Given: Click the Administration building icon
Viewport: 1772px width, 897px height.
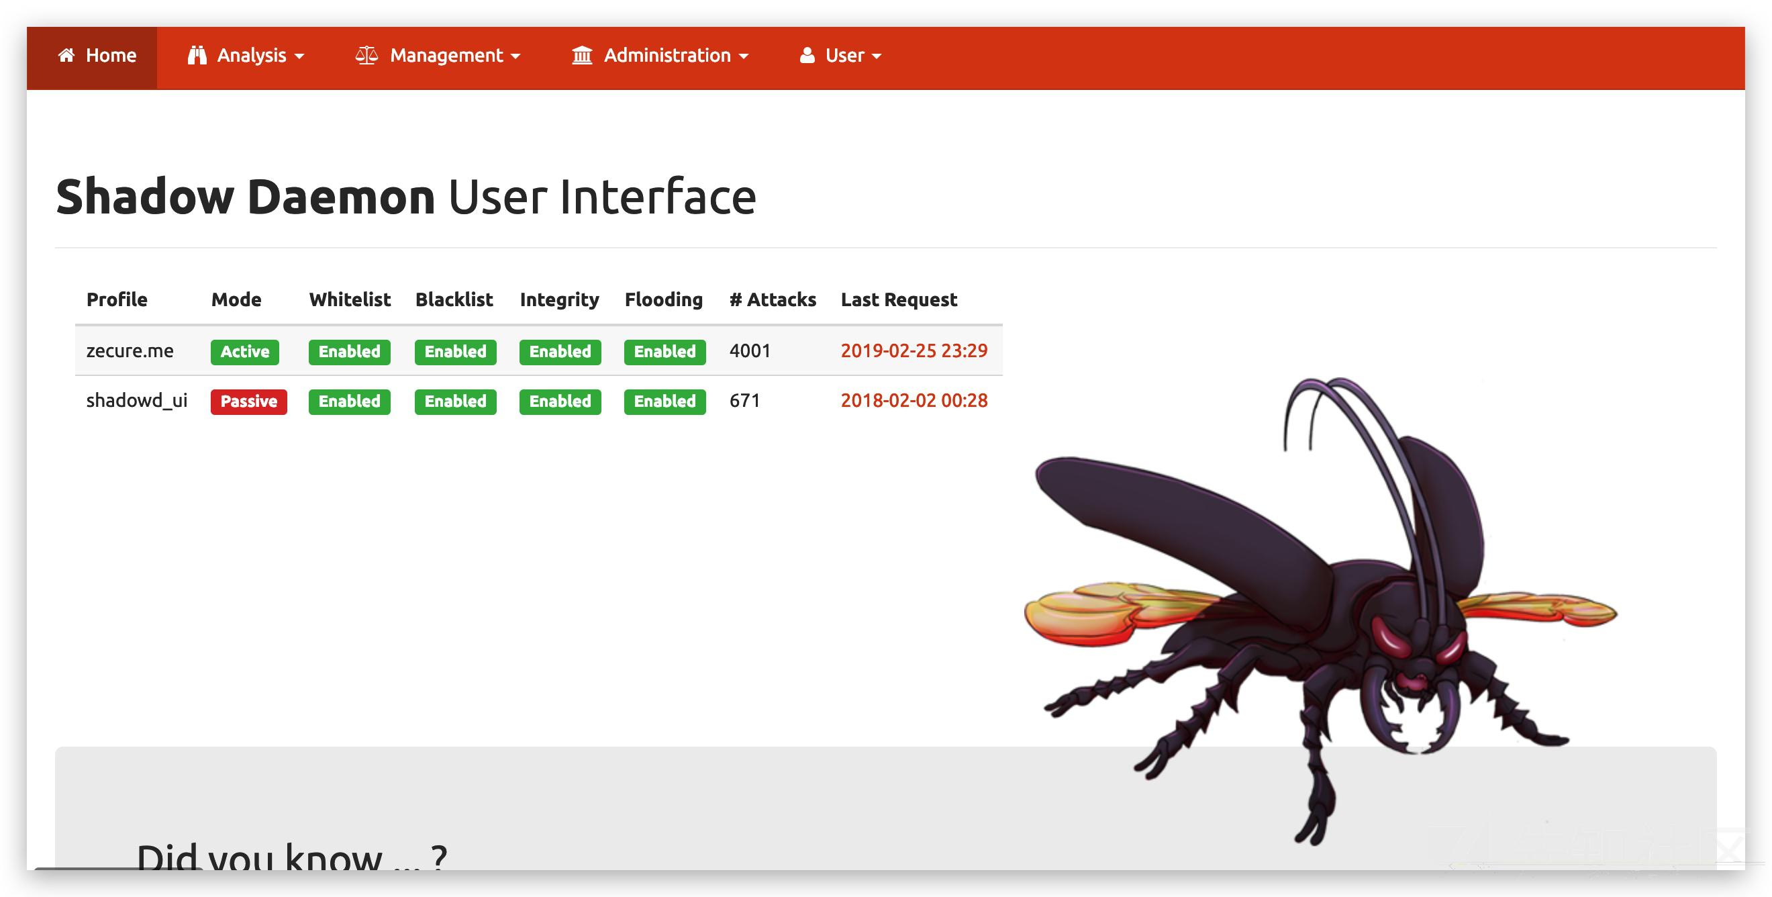Looking at the screenshot, I should coord(582,55).
